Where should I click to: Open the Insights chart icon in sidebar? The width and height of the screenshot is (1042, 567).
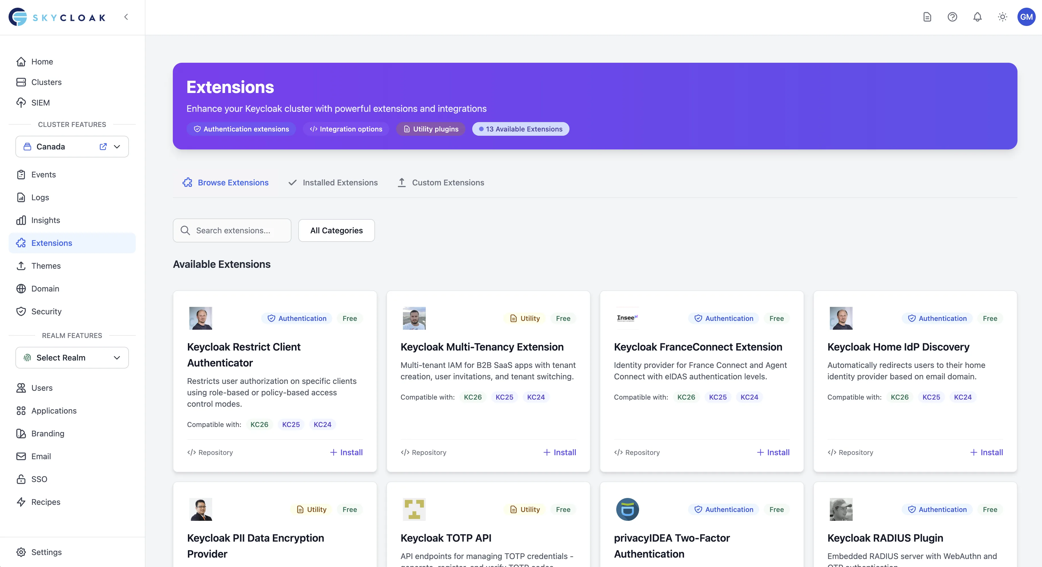pyautogui.click(x=21, y=220)
